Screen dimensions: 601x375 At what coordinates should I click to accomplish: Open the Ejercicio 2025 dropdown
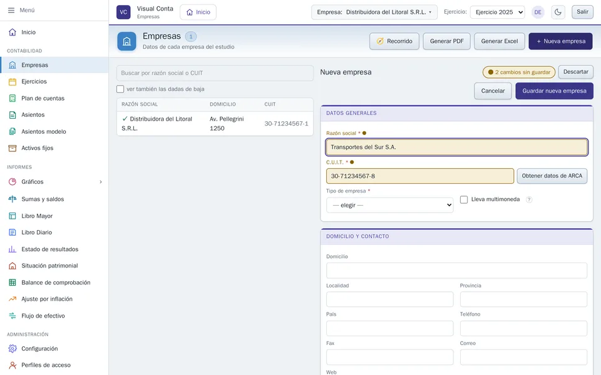click(498, 12)
